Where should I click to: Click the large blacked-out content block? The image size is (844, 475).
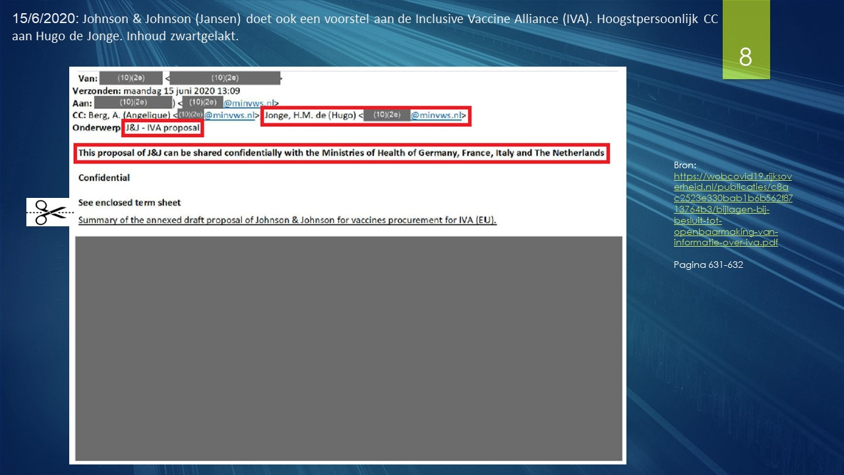click(349, 348)
